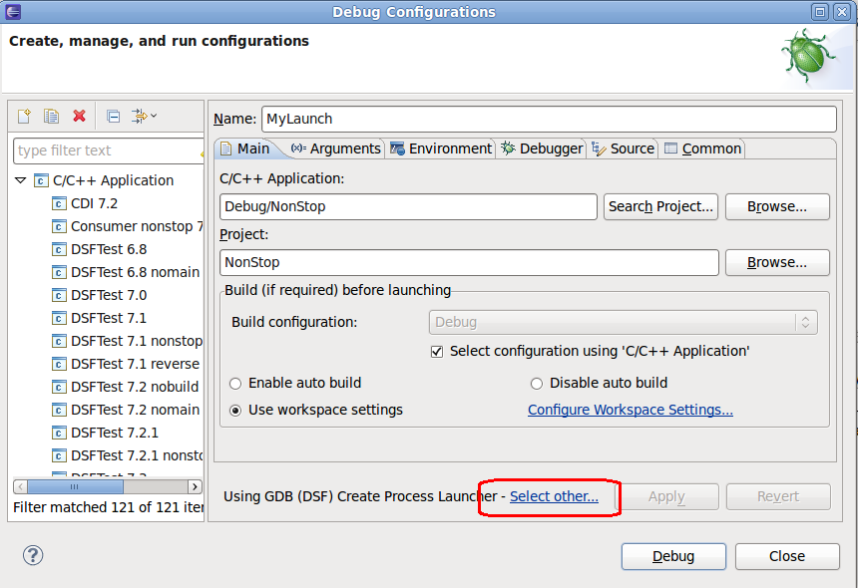Open the help question mark icon

pos(33,555)
